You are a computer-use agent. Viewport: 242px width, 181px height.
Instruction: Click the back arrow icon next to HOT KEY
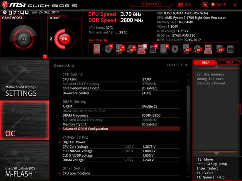186,65
